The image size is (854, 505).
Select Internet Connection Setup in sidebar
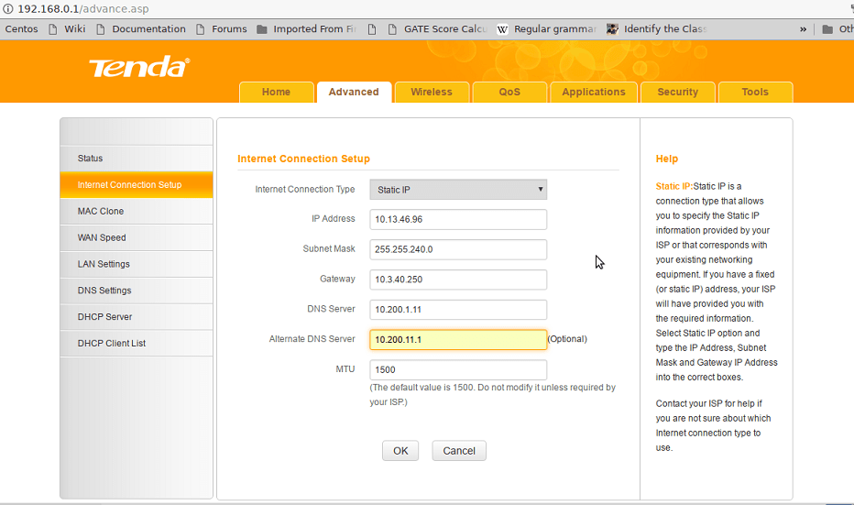(137, 184)
